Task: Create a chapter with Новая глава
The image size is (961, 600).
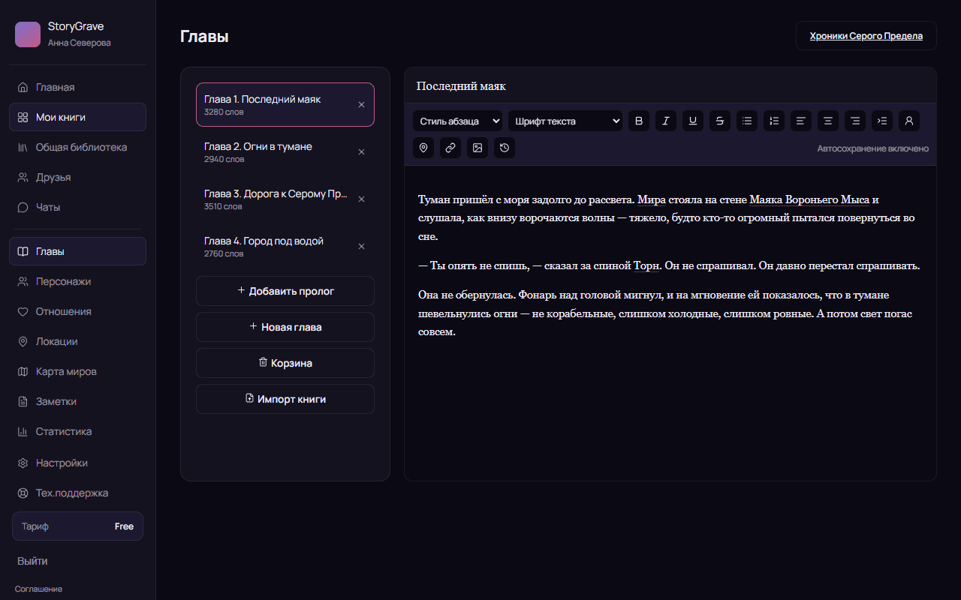Action: pyautogui.click(x=285, y=327)
